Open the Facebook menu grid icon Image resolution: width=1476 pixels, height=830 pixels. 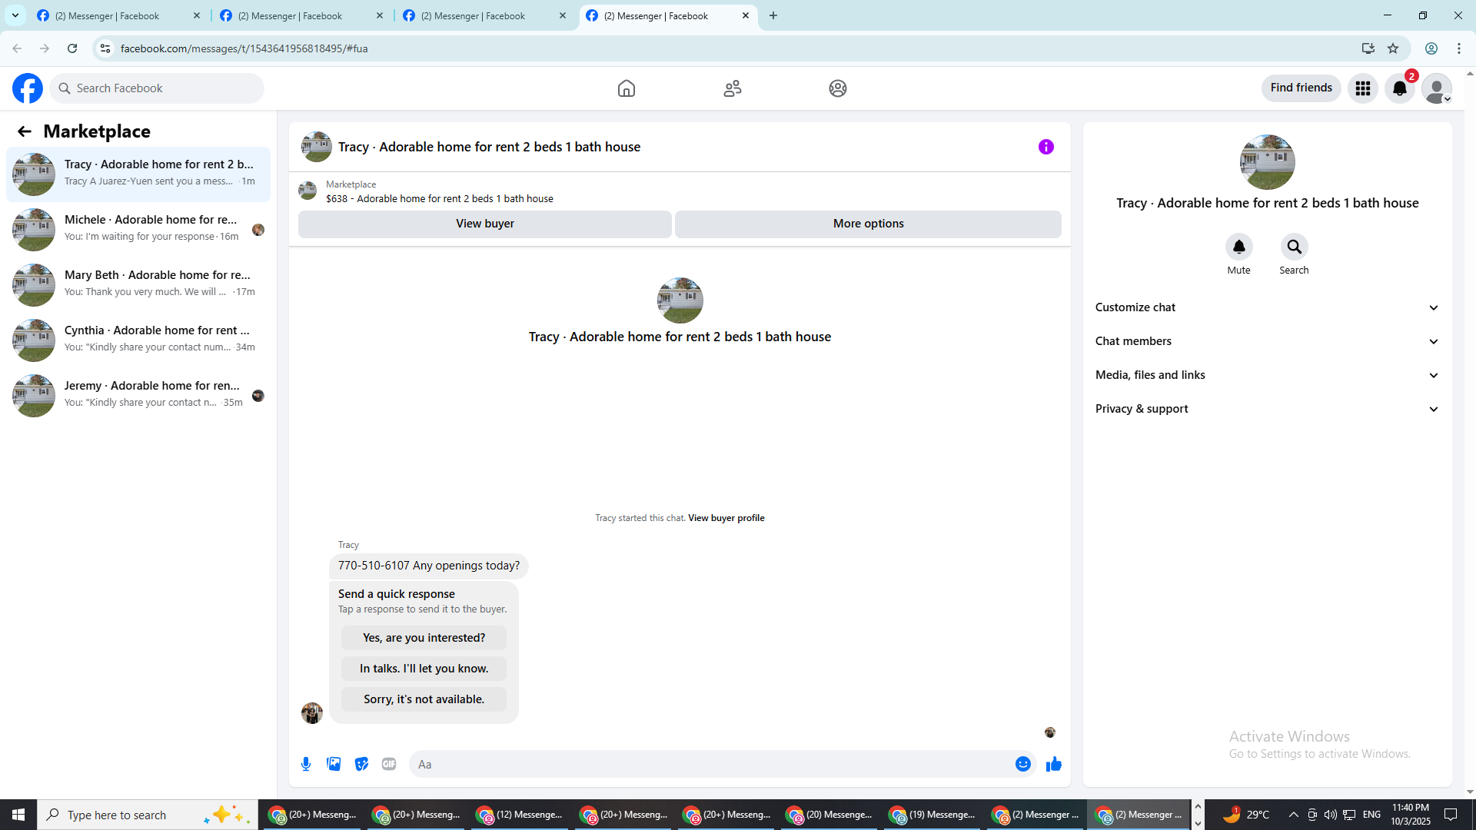coord(1363,88)
